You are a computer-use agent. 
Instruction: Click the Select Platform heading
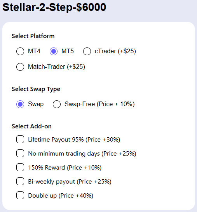(x=33, y=36)
